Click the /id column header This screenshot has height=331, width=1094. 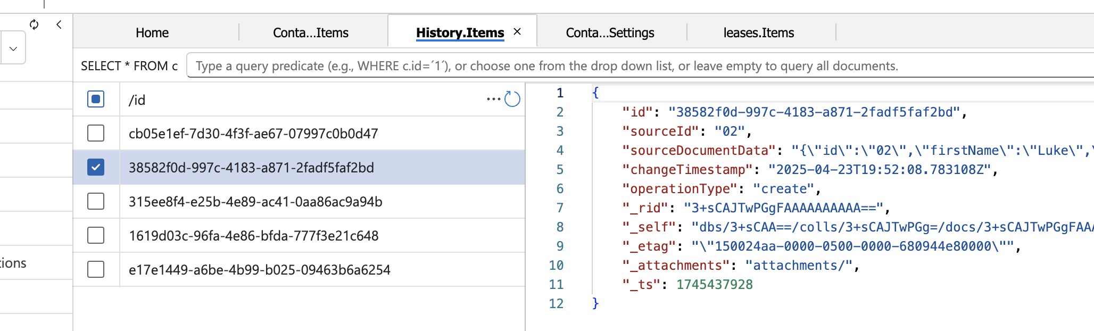coord(137,100)
